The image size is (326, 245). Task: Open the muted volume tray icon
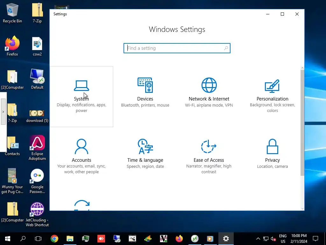273,239
